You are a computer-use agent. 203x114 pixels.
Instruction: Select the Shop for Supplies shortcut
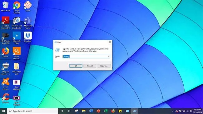point(5,69)
